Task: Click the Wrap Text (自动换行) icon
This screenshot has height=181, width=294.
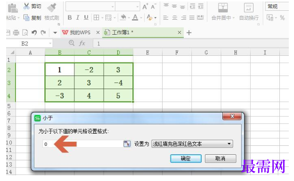Action: tap(248, 8)
